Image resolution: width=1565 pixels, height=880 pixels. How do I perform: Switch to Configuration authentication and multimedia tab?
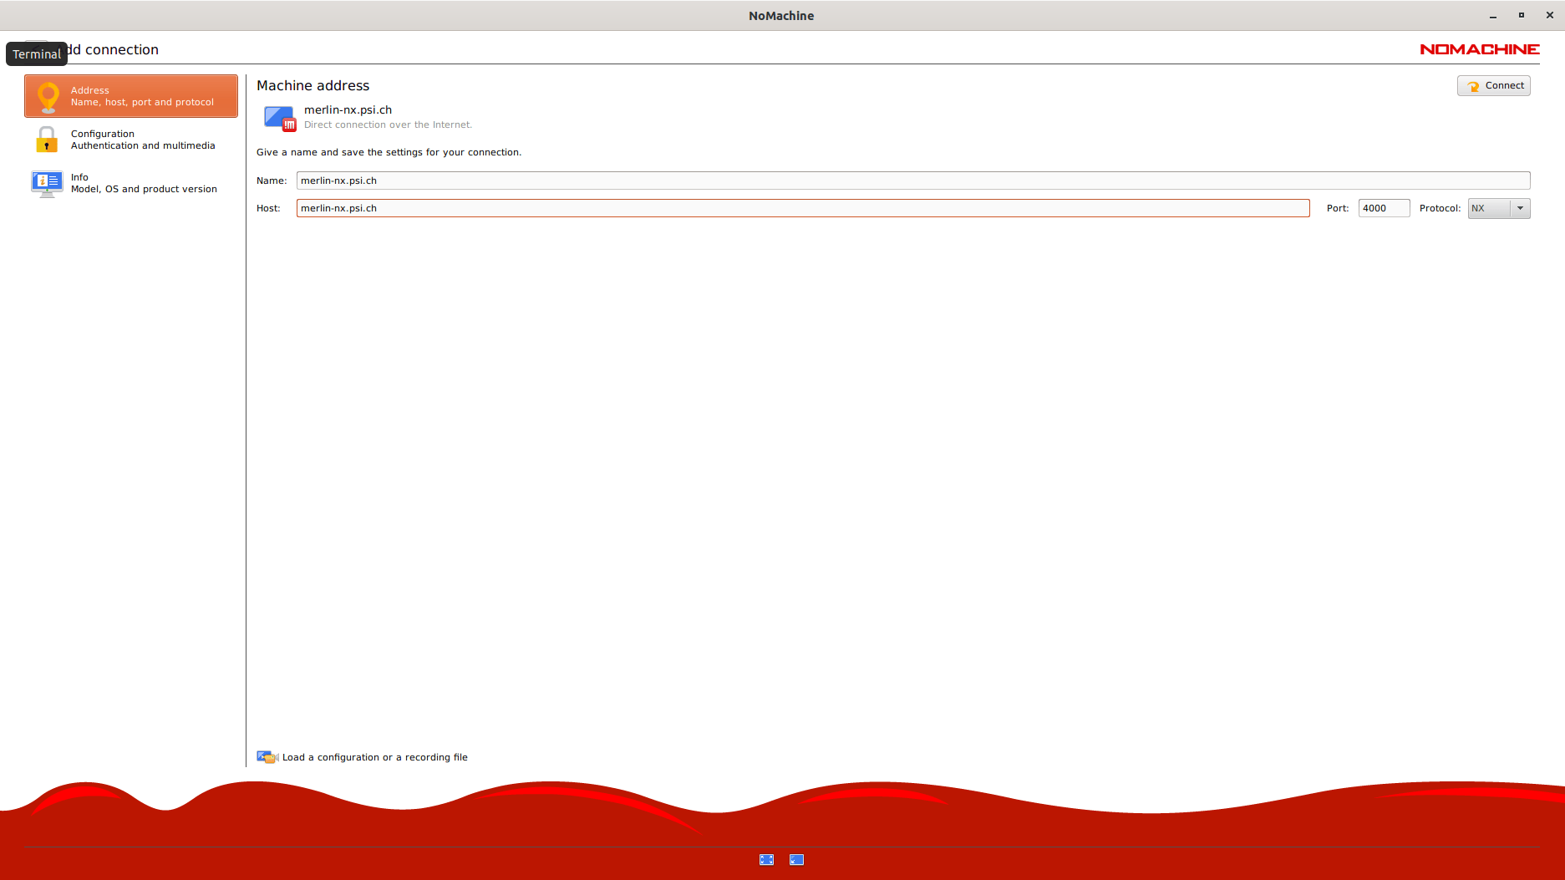click(142, 140)
